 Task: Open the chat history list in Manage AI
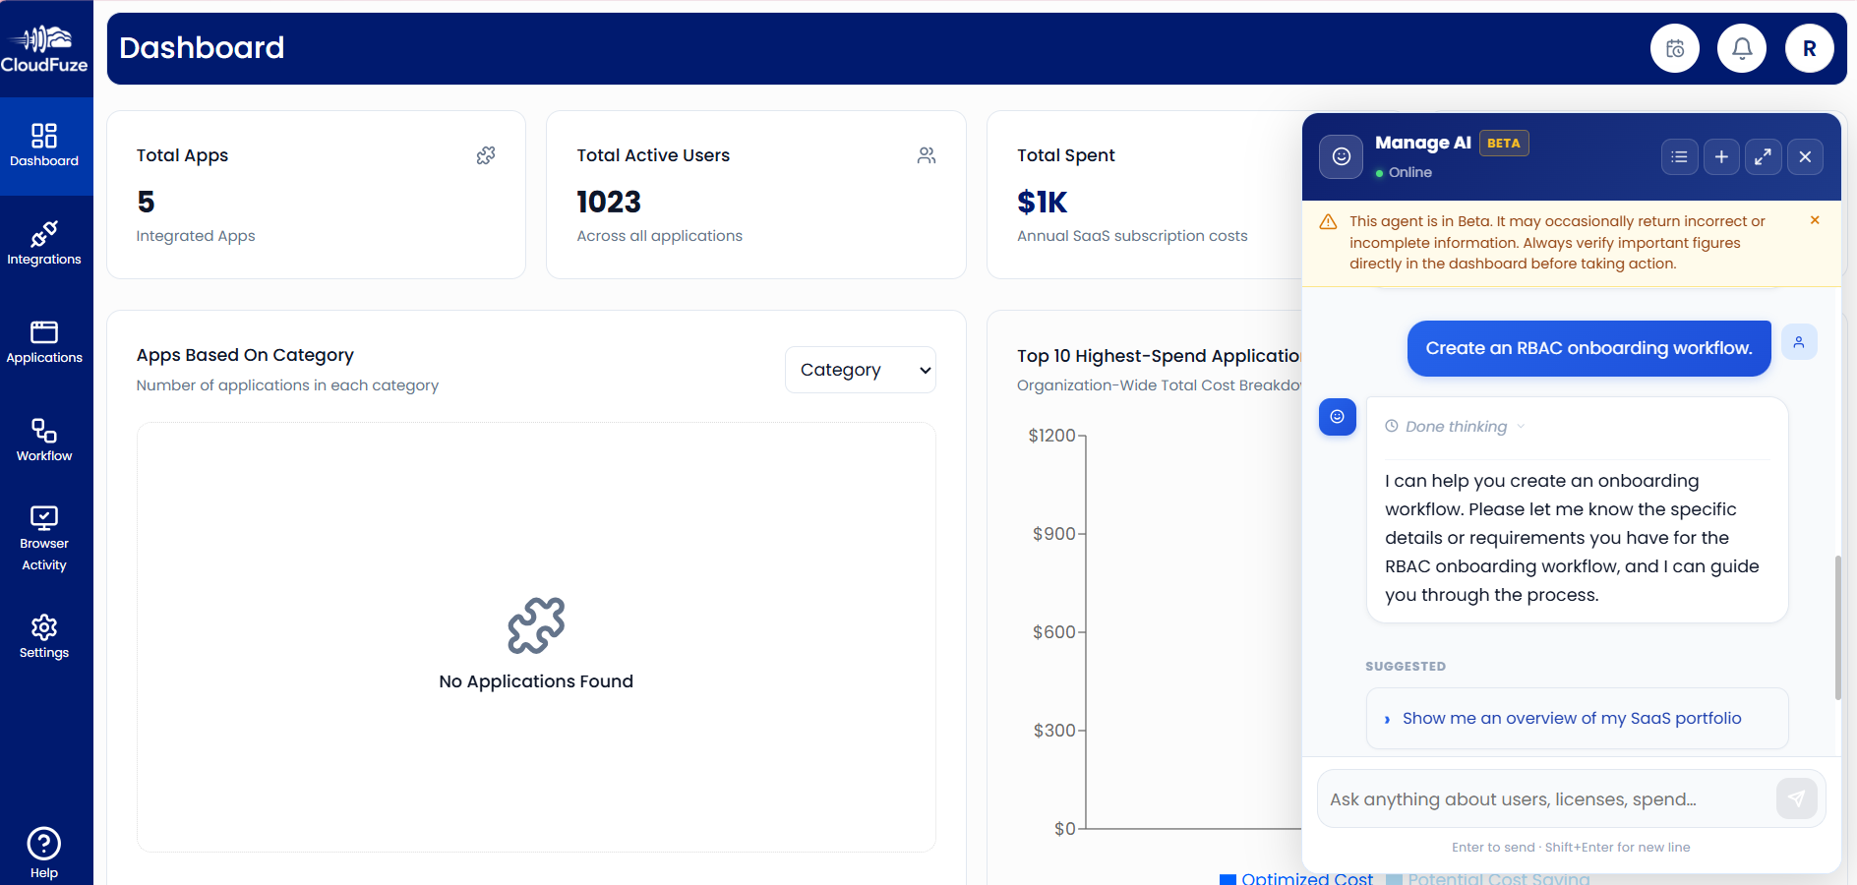pos(1680,156)
